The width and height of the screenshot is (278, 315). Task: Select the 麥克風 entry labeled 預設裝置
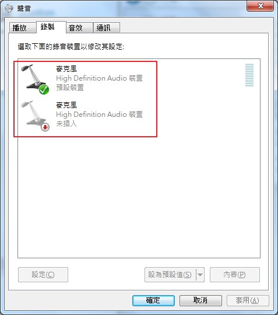point(85,79)
